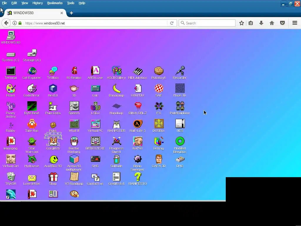Viewport: 301px width, 226px height.
Task: Open Trollbox chat icon
Action: tap(53, 73)
